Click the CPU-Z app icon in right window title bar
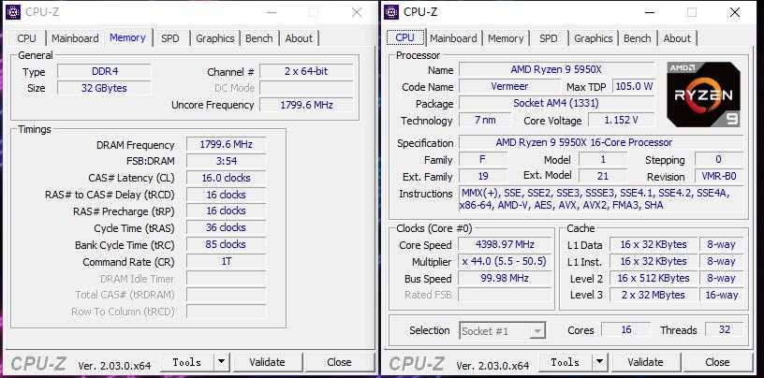 click(391, 12)
